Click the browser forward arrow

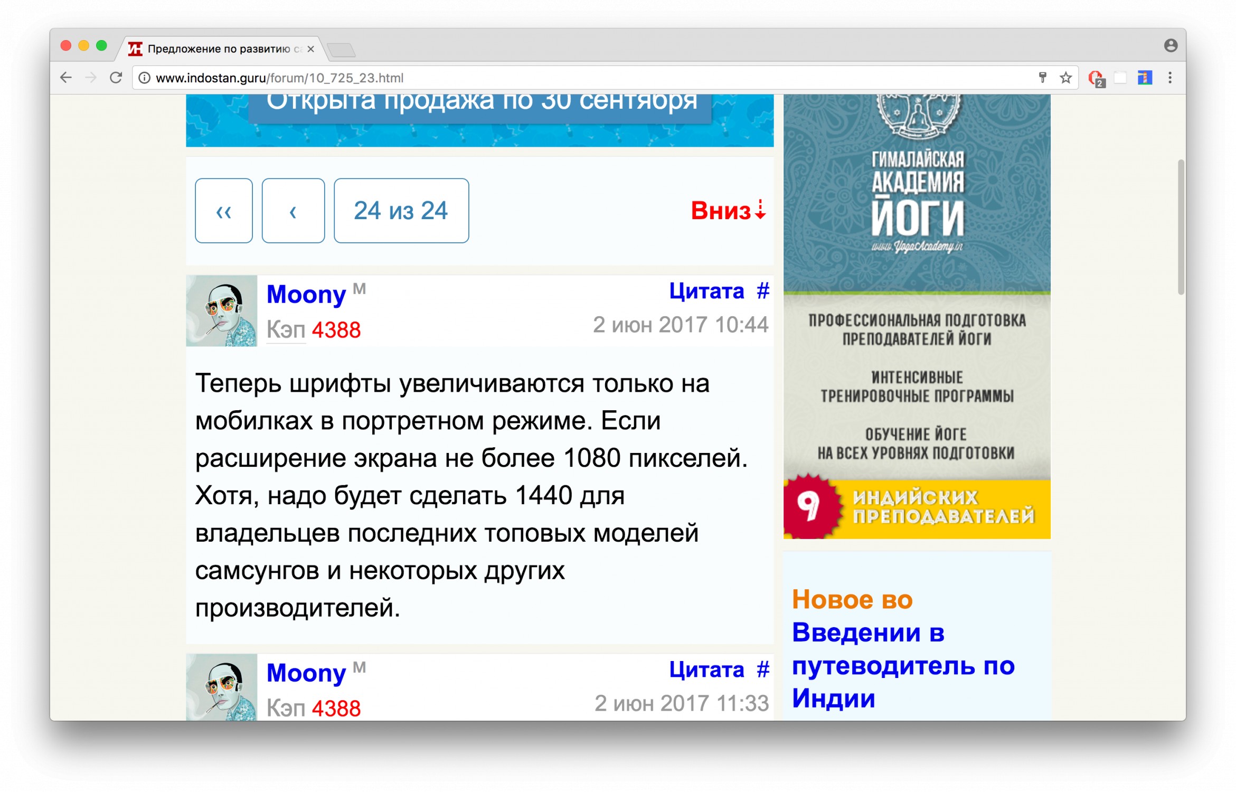click(91, 78)
